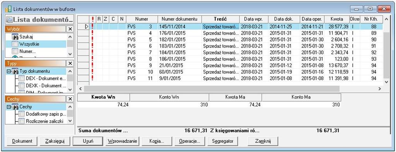Sort by the Kwota column header
The width and height of the screenshot is (396, 152).
pos(337,19)
